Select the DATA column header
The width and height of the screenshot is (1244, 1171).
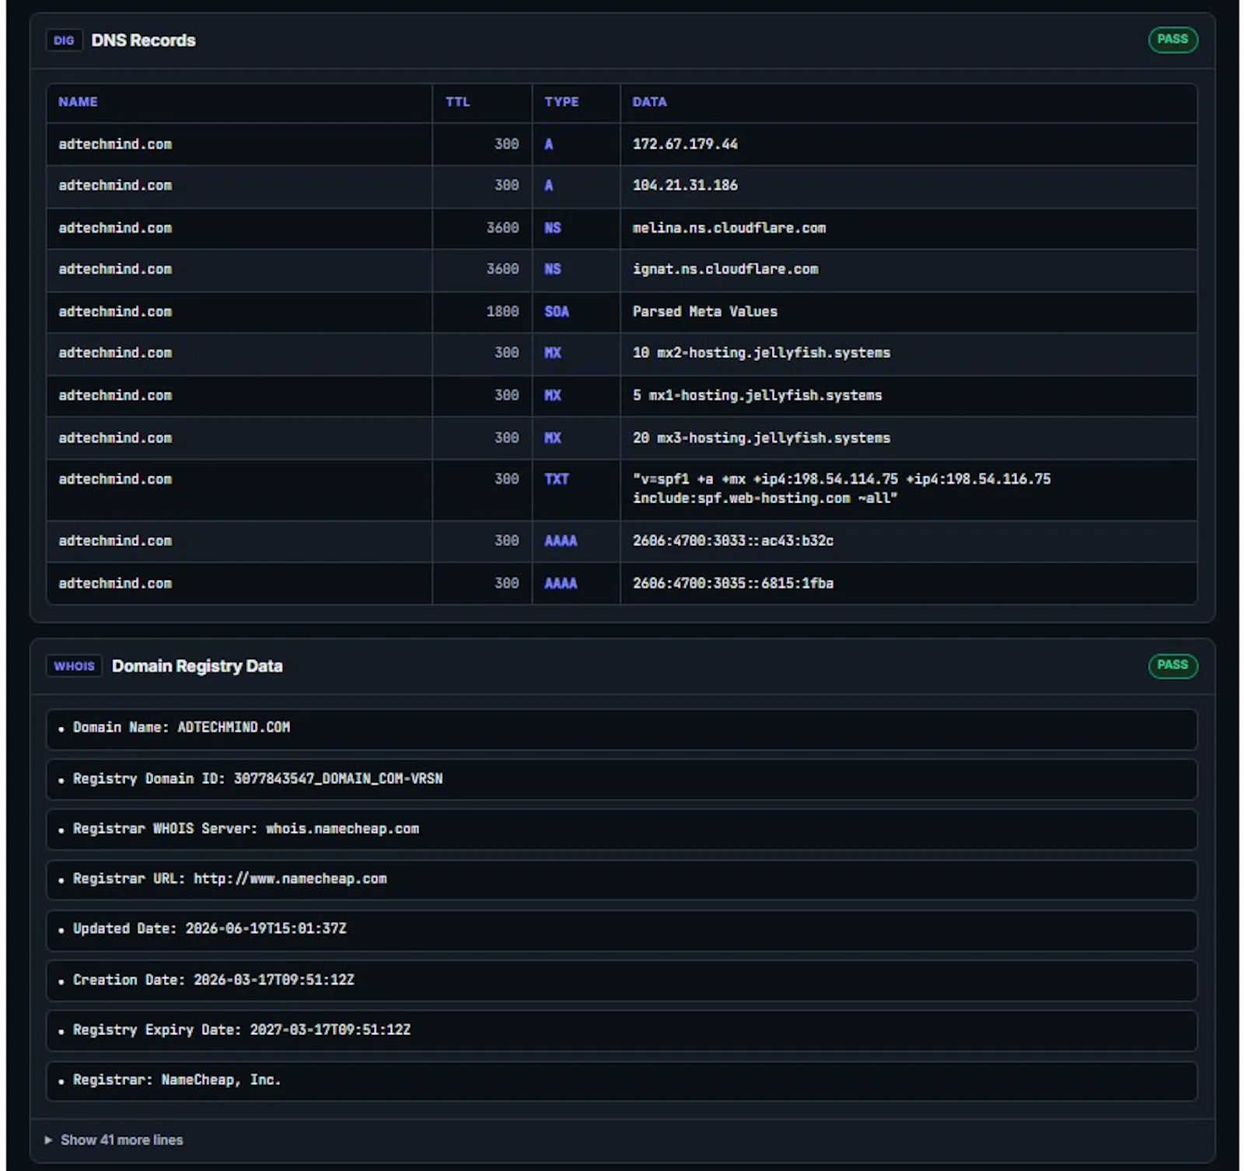[649, 102]
